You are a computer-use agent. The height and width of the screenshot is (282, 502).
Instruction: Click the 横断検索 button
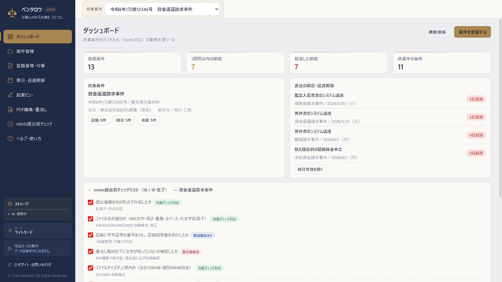click(x=437, y=32)
